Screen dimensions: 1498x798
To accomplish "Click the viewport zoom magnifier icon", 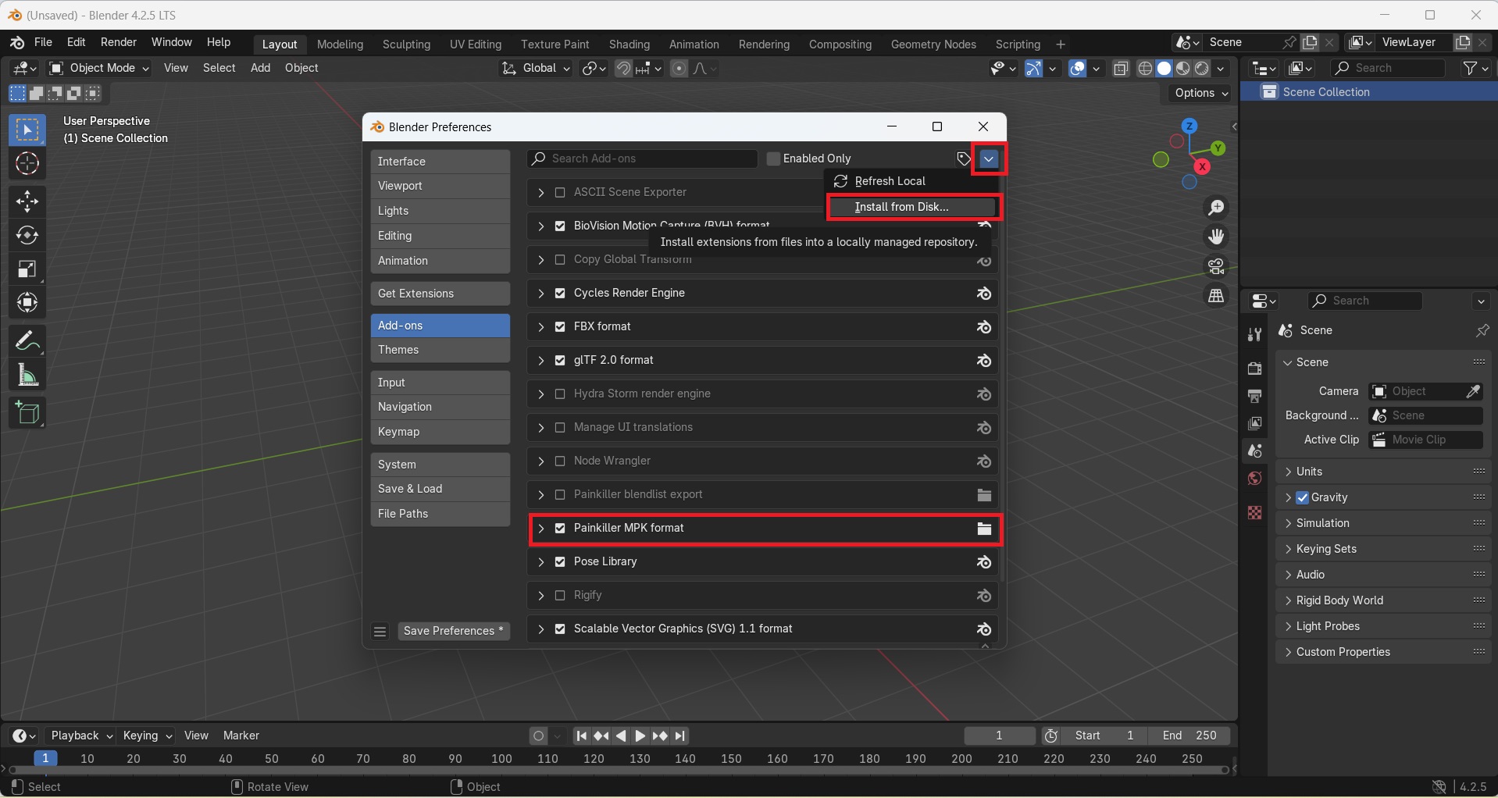I will (x=1216, y=208).
